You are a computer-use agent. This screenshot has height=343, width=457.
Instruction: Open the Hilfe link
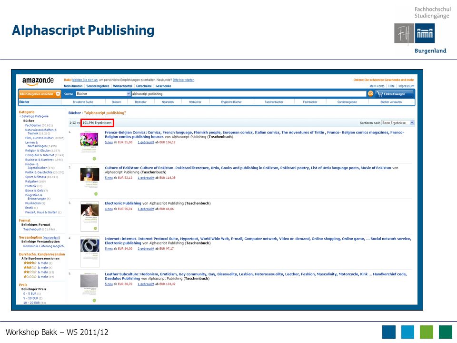pos(391,86)
